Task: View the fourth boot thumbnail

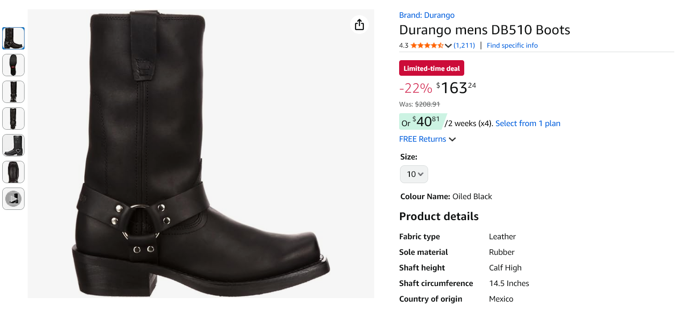Action: [13, 119]
